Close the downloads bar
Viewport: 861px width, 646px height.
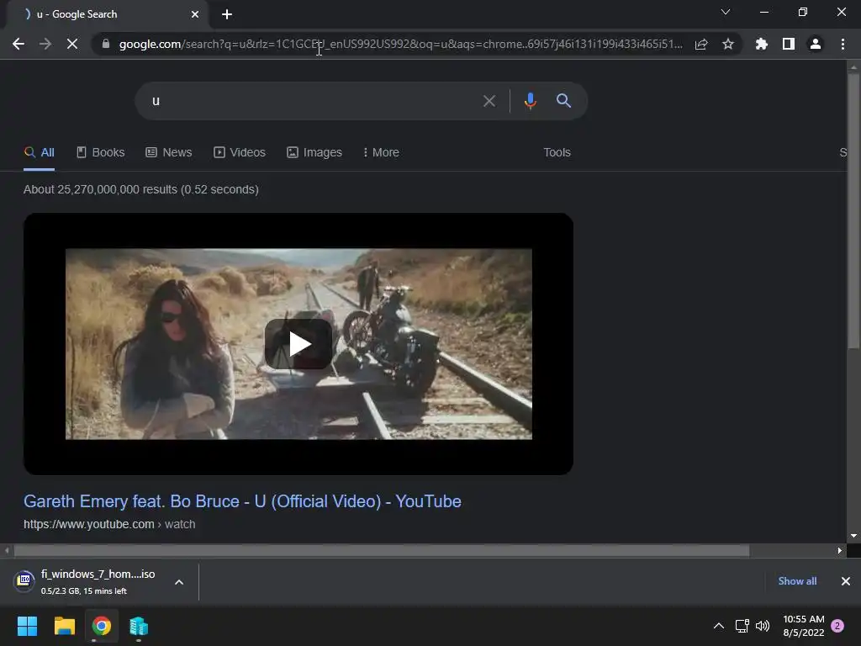click(846, 581)
